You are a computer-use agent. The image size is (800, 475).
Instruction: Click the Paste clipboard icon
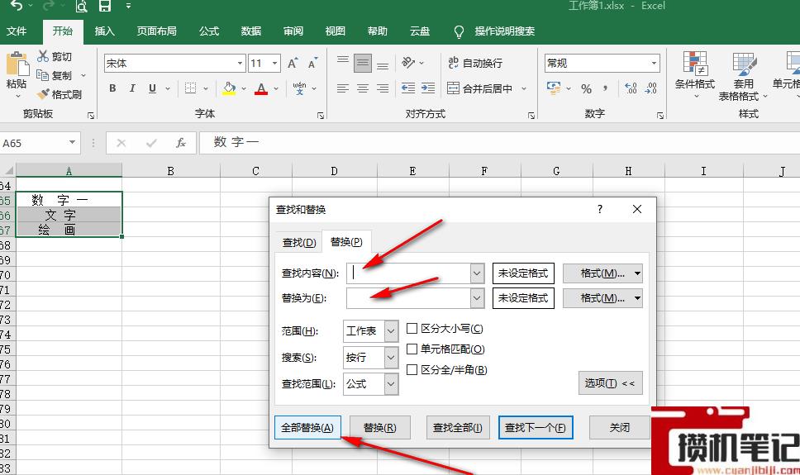coord(17,64)
